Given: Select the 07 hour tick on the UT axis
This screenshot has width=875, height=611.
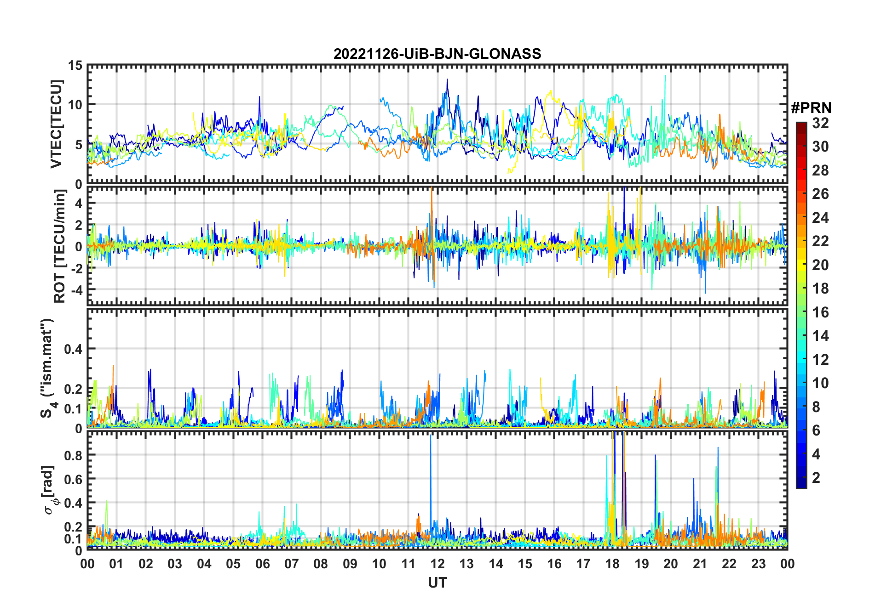Looking at the screenshot, I should (x=292, y=564).
